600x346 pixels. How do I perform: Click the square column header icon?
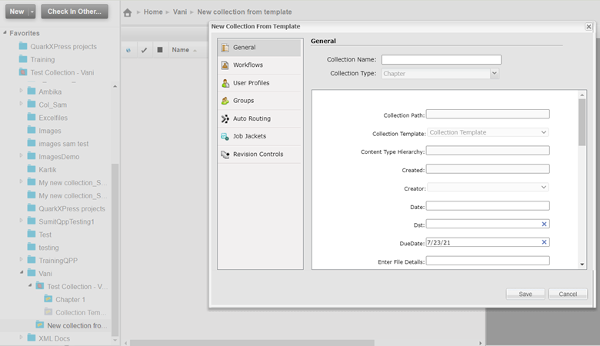point(160,50)
